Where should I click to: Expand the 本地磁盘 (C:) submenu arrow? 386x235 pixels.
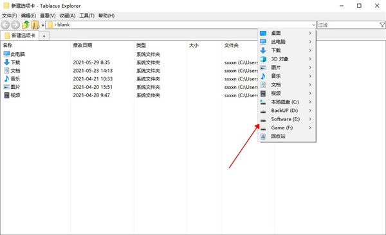click(310, 102)
